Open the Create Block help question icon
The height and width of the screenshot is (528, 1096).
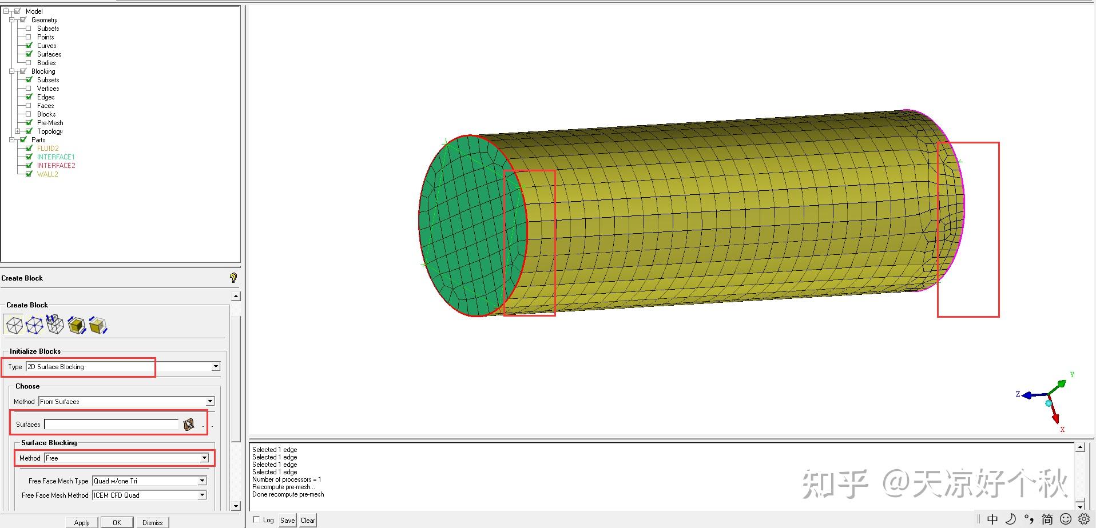click(233, 278)
